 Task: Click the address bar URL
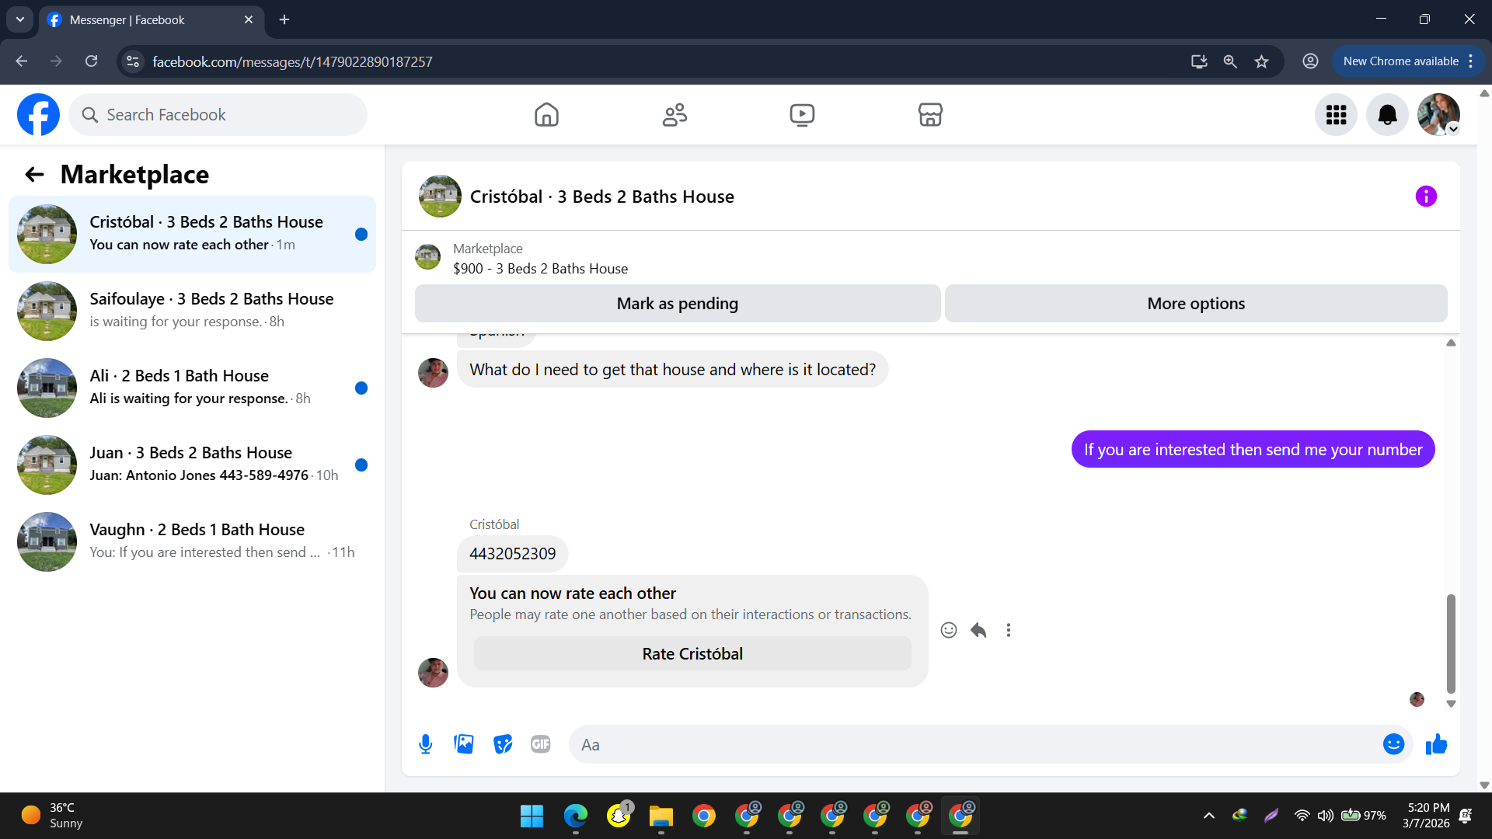292,61
